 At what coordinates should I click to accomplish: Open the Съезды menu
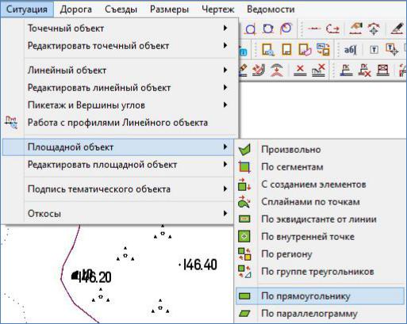point(121,10)
